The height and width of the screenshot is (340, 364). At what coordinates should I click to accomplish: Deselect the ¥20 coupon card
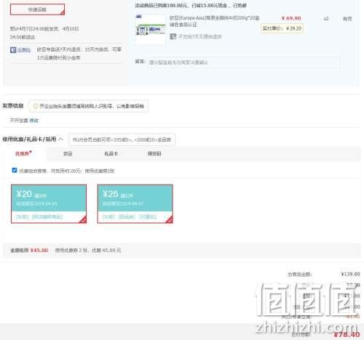pyautogui.click(x=49, y=203)
